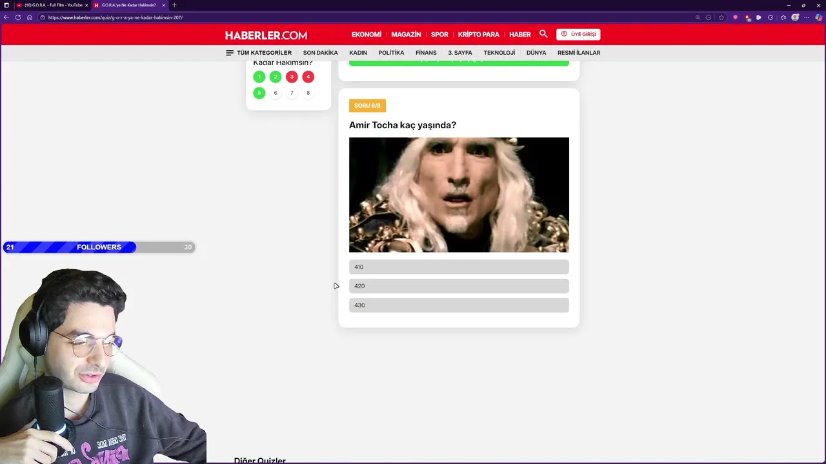Add this page to favorites star
826x464 pixels.
coord(721,17)
